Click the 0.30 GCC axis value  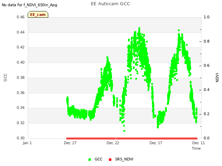[x=21, y=138]
